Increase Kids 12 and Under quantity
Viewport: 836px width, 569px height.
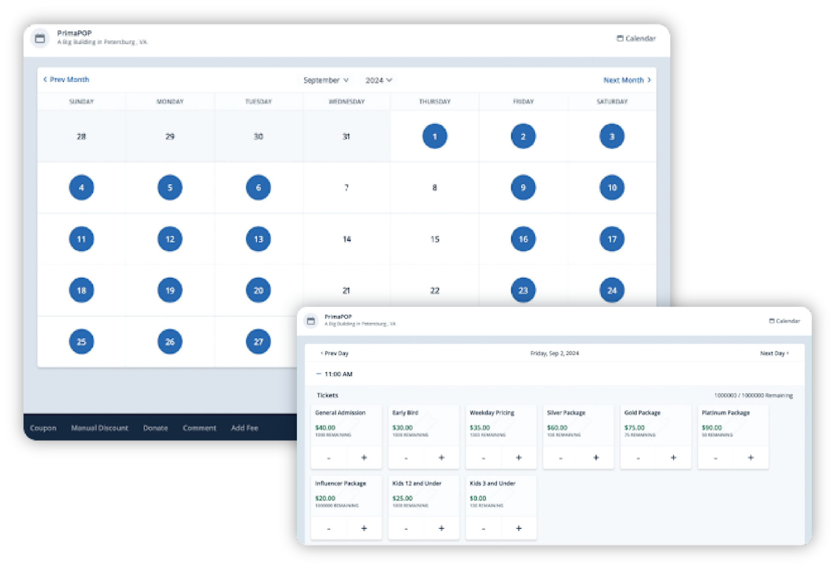tap(441, 528)
